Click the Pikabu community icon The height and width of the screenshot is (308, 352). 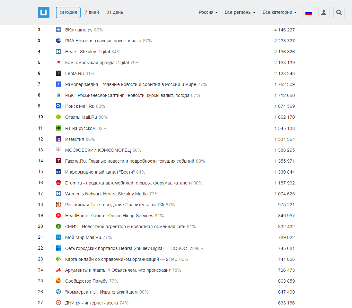58,281
